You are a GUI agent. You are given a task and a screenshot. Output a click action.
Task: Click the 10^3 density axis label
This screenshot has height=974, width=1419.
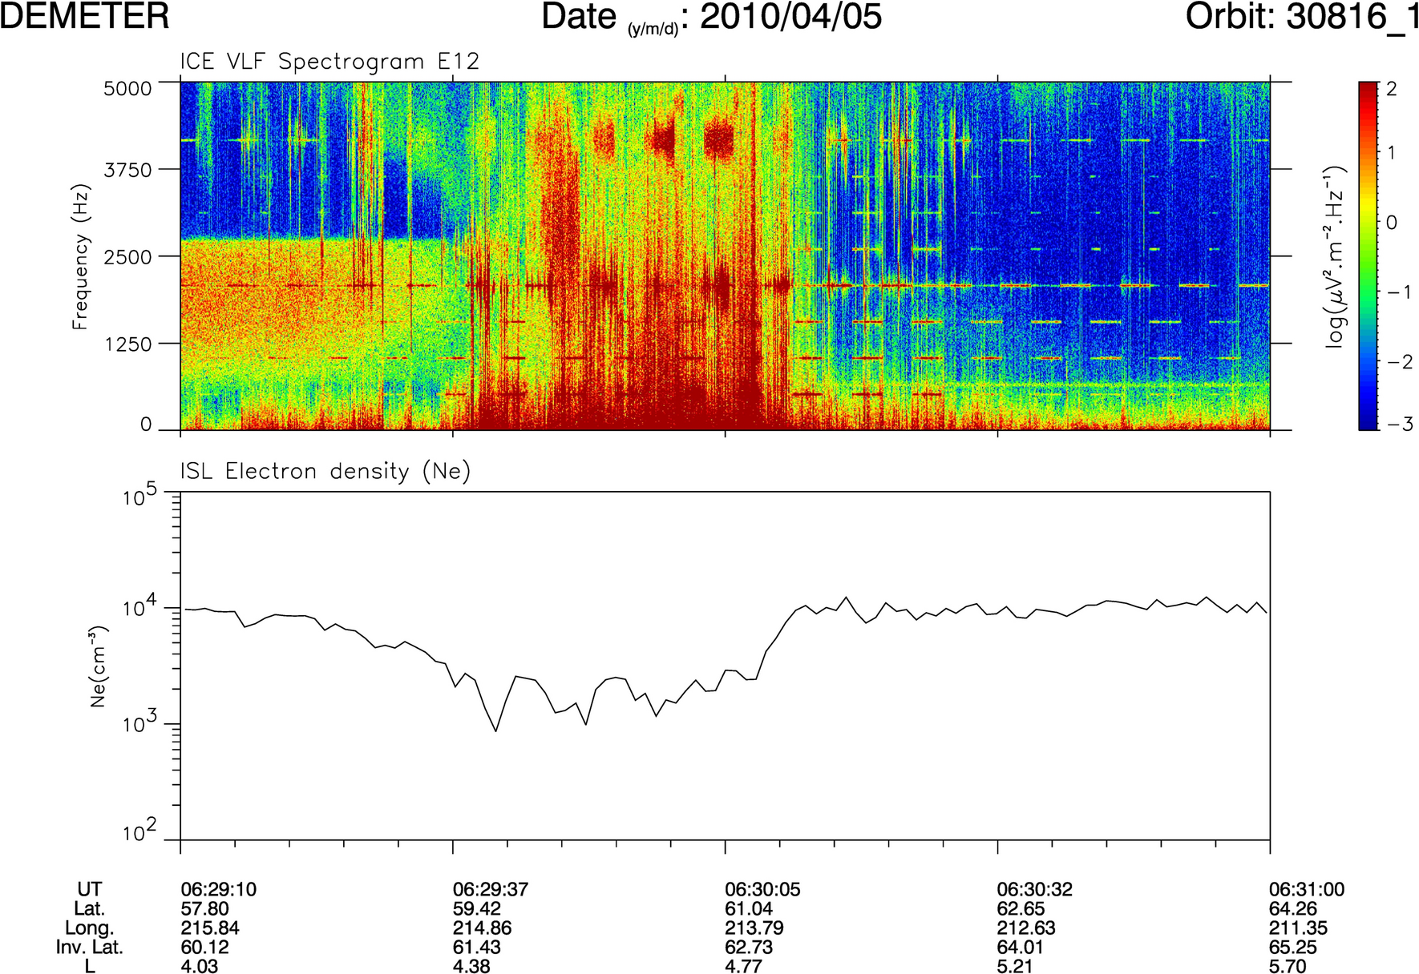coord(139,722)
